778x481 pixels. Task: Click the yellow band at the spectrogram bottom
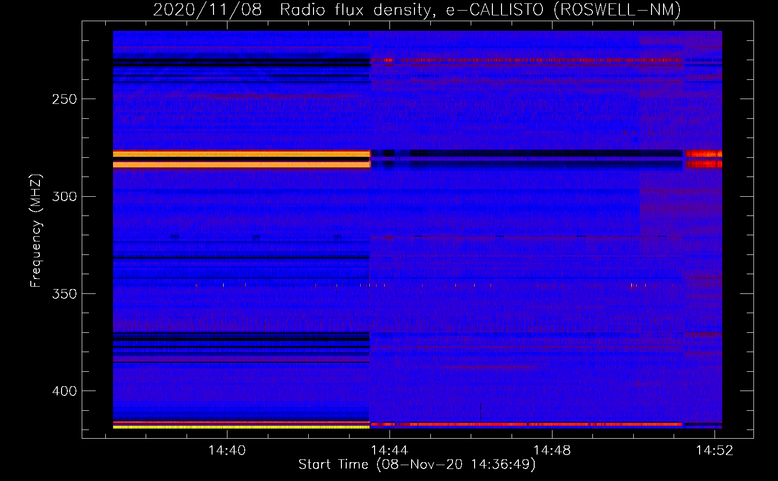coord(241,427)
